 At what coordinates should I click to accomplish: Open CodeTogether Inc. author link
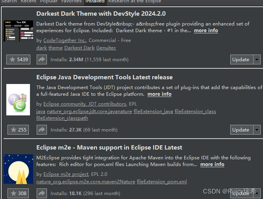[65, 40]
